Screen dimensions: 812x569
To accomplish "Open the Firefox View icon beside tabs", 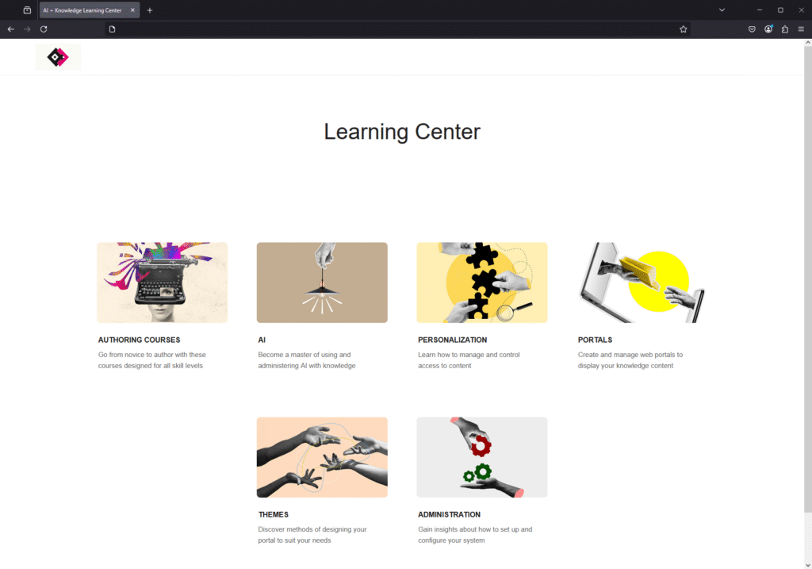I will [x=28, y=10].
